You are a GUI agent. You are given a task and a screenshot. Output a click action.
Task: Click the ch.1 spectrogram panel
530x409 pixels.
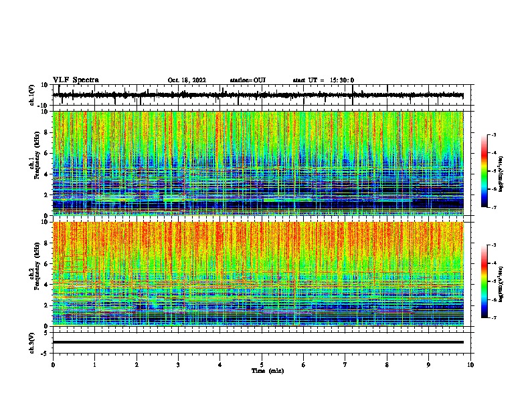[x=258, y=163]
